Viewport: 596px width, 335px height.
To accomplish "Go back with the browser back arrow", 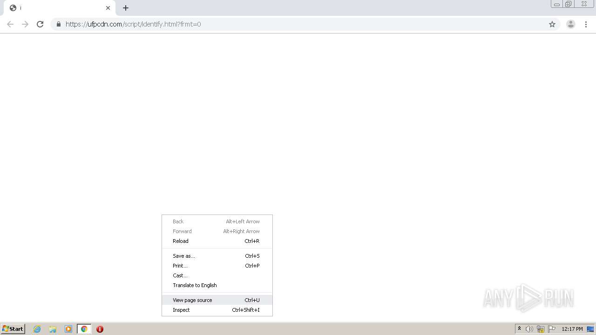I will pos(10,24).
